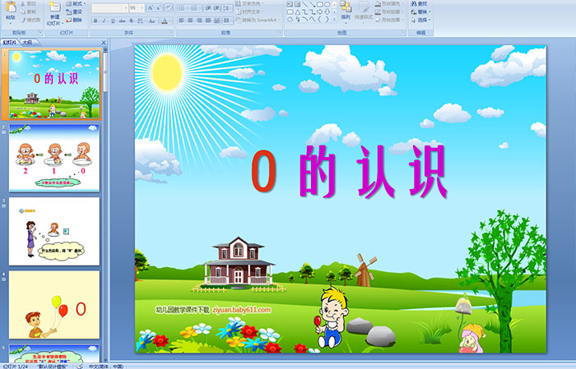
Task: Click the Shape Outline (形状轮廓) button
Action: [390, 12]
